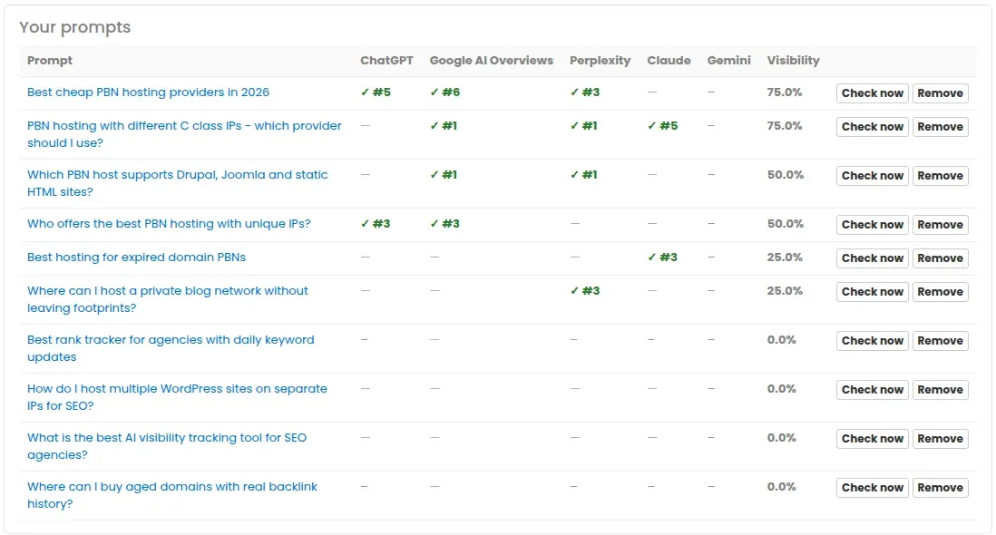996x535 pixels.
Task: Click the Visibility column header
Action: [794, 60]
